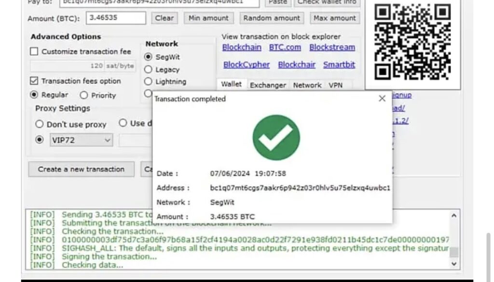Switch to the Exchanger tab

[268, 84]
